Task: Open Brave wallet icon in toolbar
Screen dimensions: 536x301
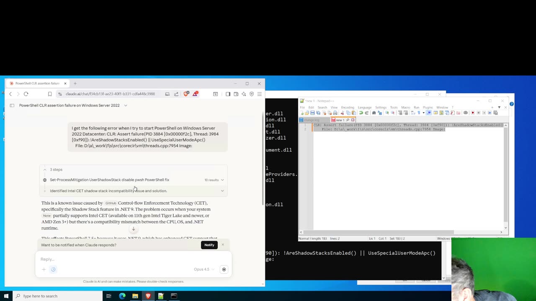Action: tap(236, 94)
